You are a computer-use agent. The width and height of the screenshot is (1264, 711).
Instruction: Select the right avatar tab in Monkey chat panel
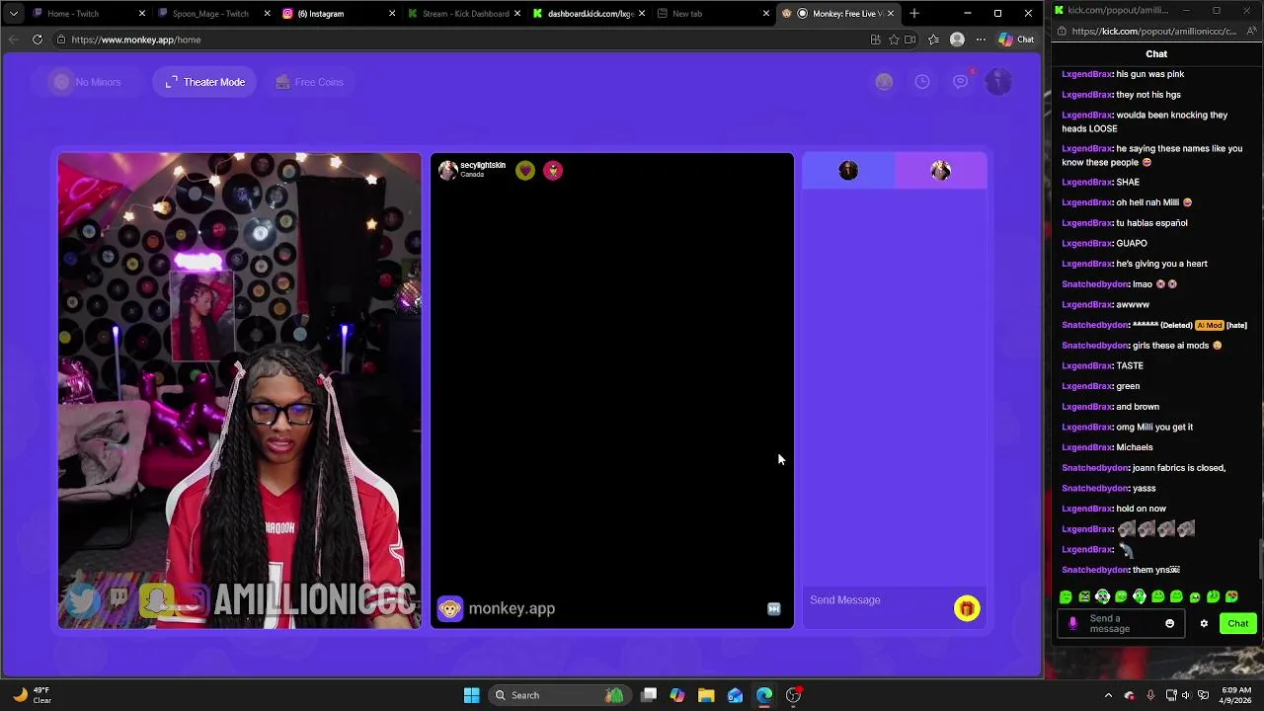point(941,171)
